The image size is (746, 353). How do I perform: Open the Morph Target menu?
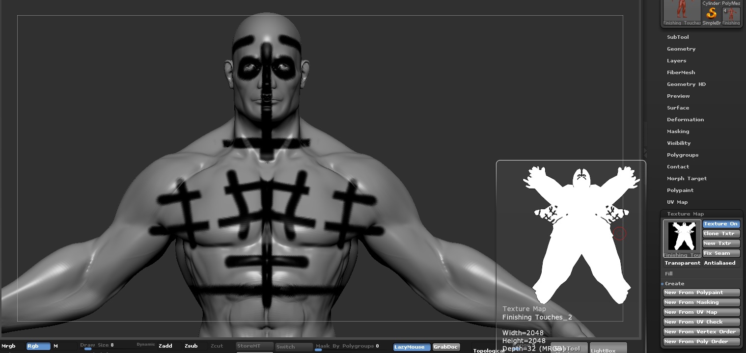click(687, 178)
